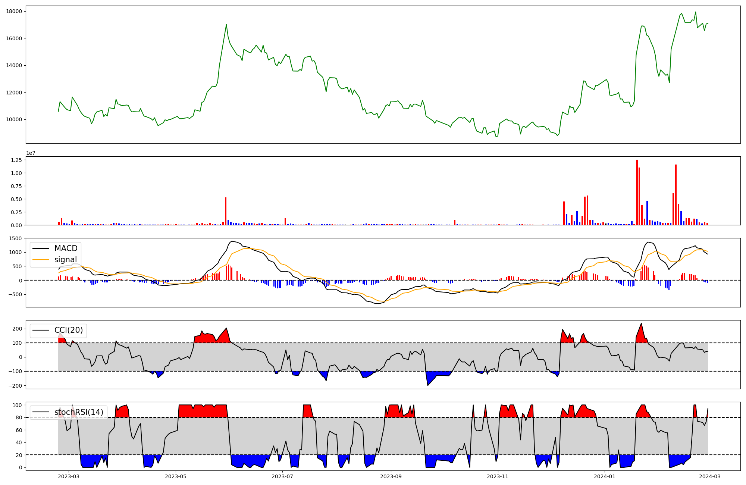Click the 2023-03 date tick label

point(69,476)
